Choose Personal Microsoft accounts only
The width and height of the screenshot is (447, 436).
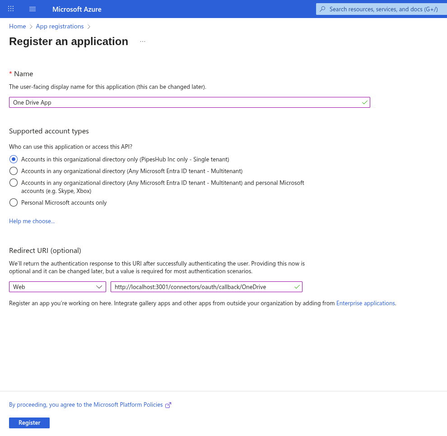pyautogui.click(x=13, y=202)
